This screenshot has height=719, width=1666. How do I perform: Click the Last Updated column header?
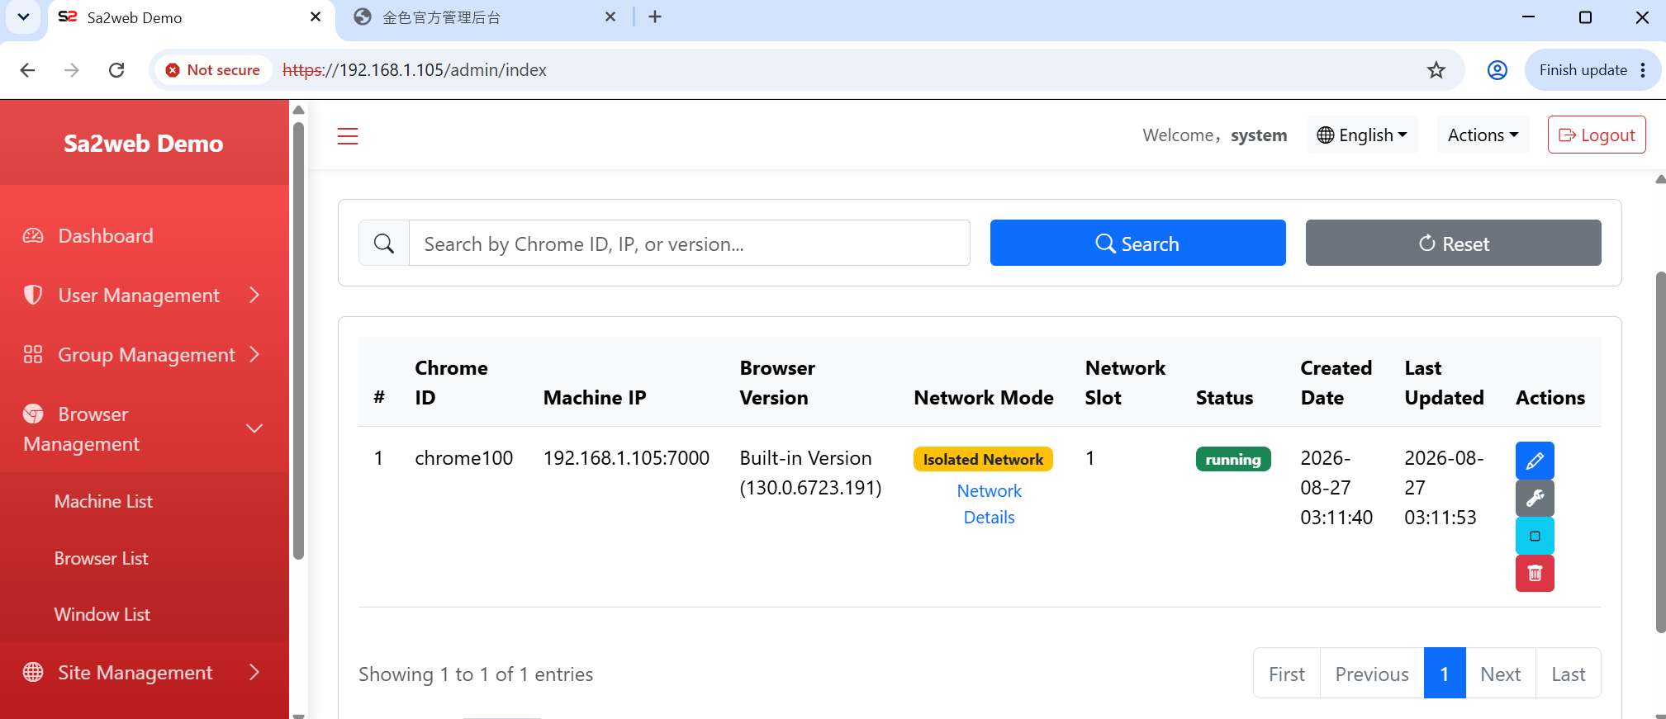pos(1444,383)
